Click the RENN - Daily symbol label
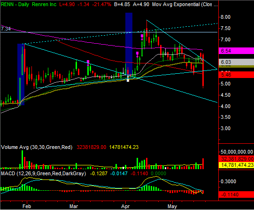 (15, 4)
